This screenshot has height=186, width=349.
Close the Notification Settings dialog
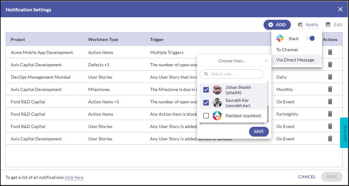pyautogui.click(x=340, y=9)
